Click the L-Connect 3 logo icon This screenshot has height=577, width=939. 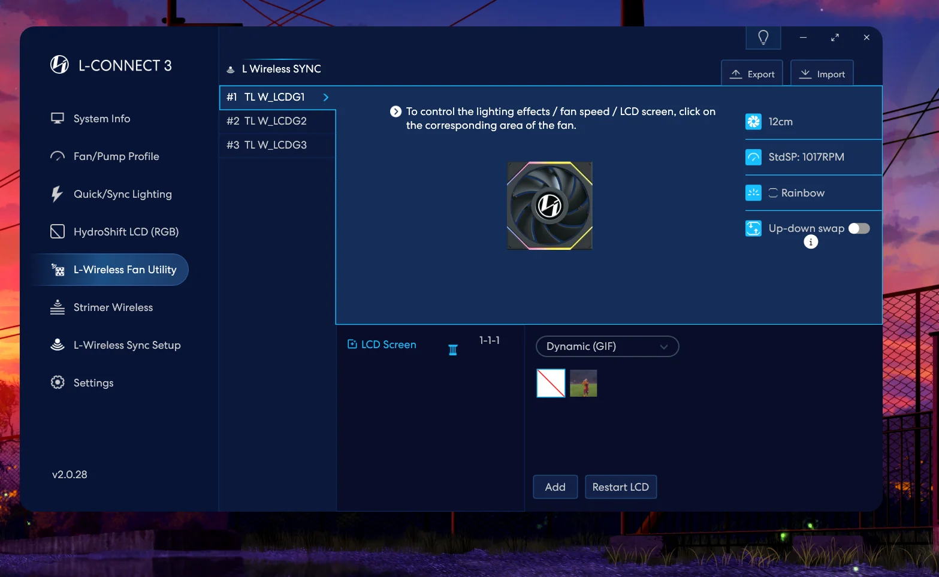coord(59,65)
